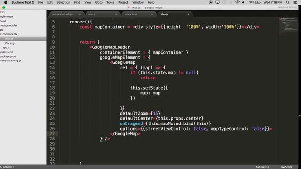
Task: Click the AirPlay display icon
Action: pos(217,2)
